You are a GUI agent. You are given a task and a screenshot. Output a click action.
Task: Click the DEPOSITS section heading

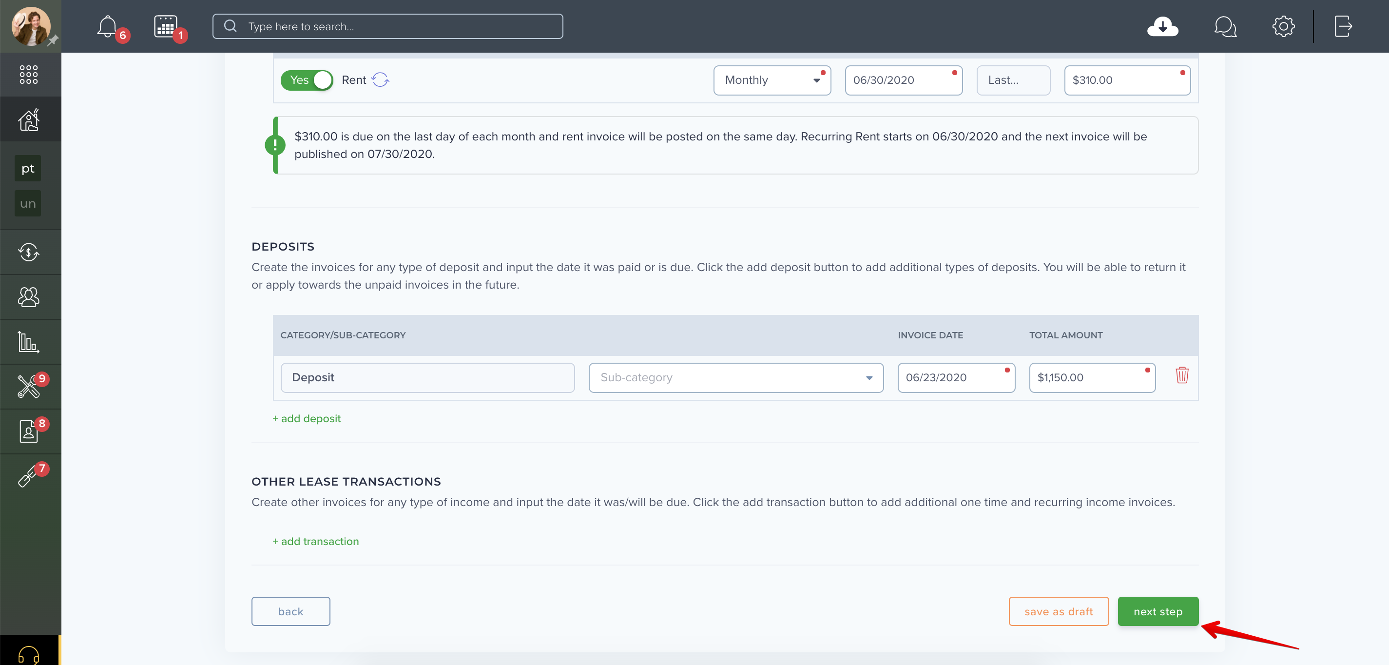(283, 247)
